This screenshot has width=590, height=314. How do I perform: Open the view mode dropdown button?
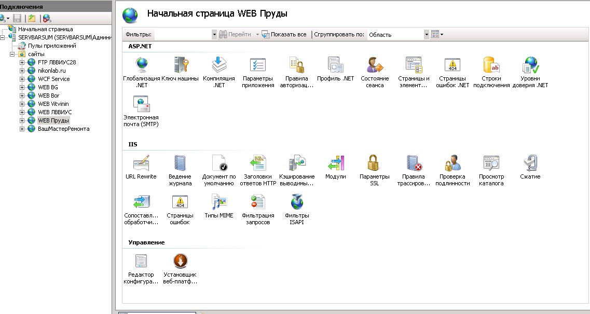coord(437,34)
